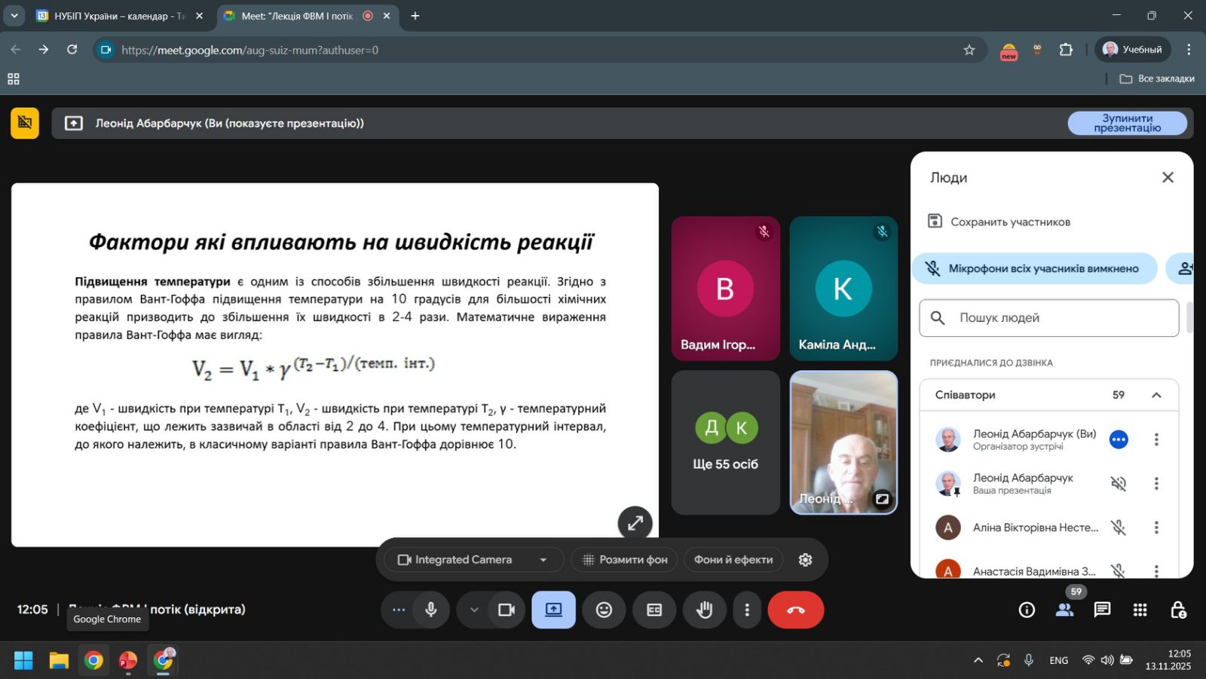Toggle the camera in the call bar
Image resolution: width=1206 pixels, height=679 pixels.
(x=507, y=610)
